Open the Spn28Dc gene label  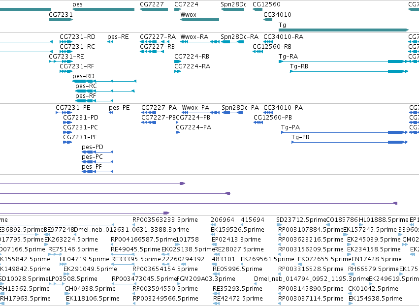pyautogui.click(x=233, y=4)
